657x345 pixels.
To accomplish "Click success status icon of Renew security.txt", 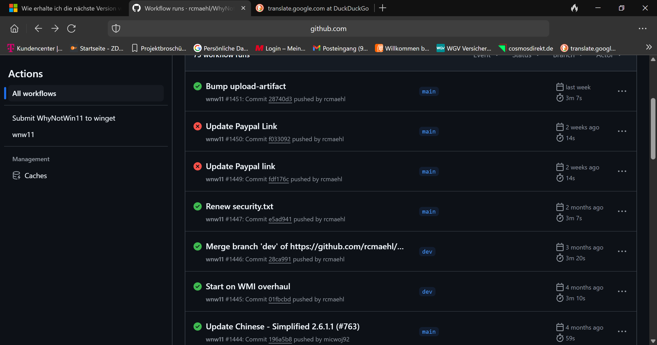I will (198, 206).
